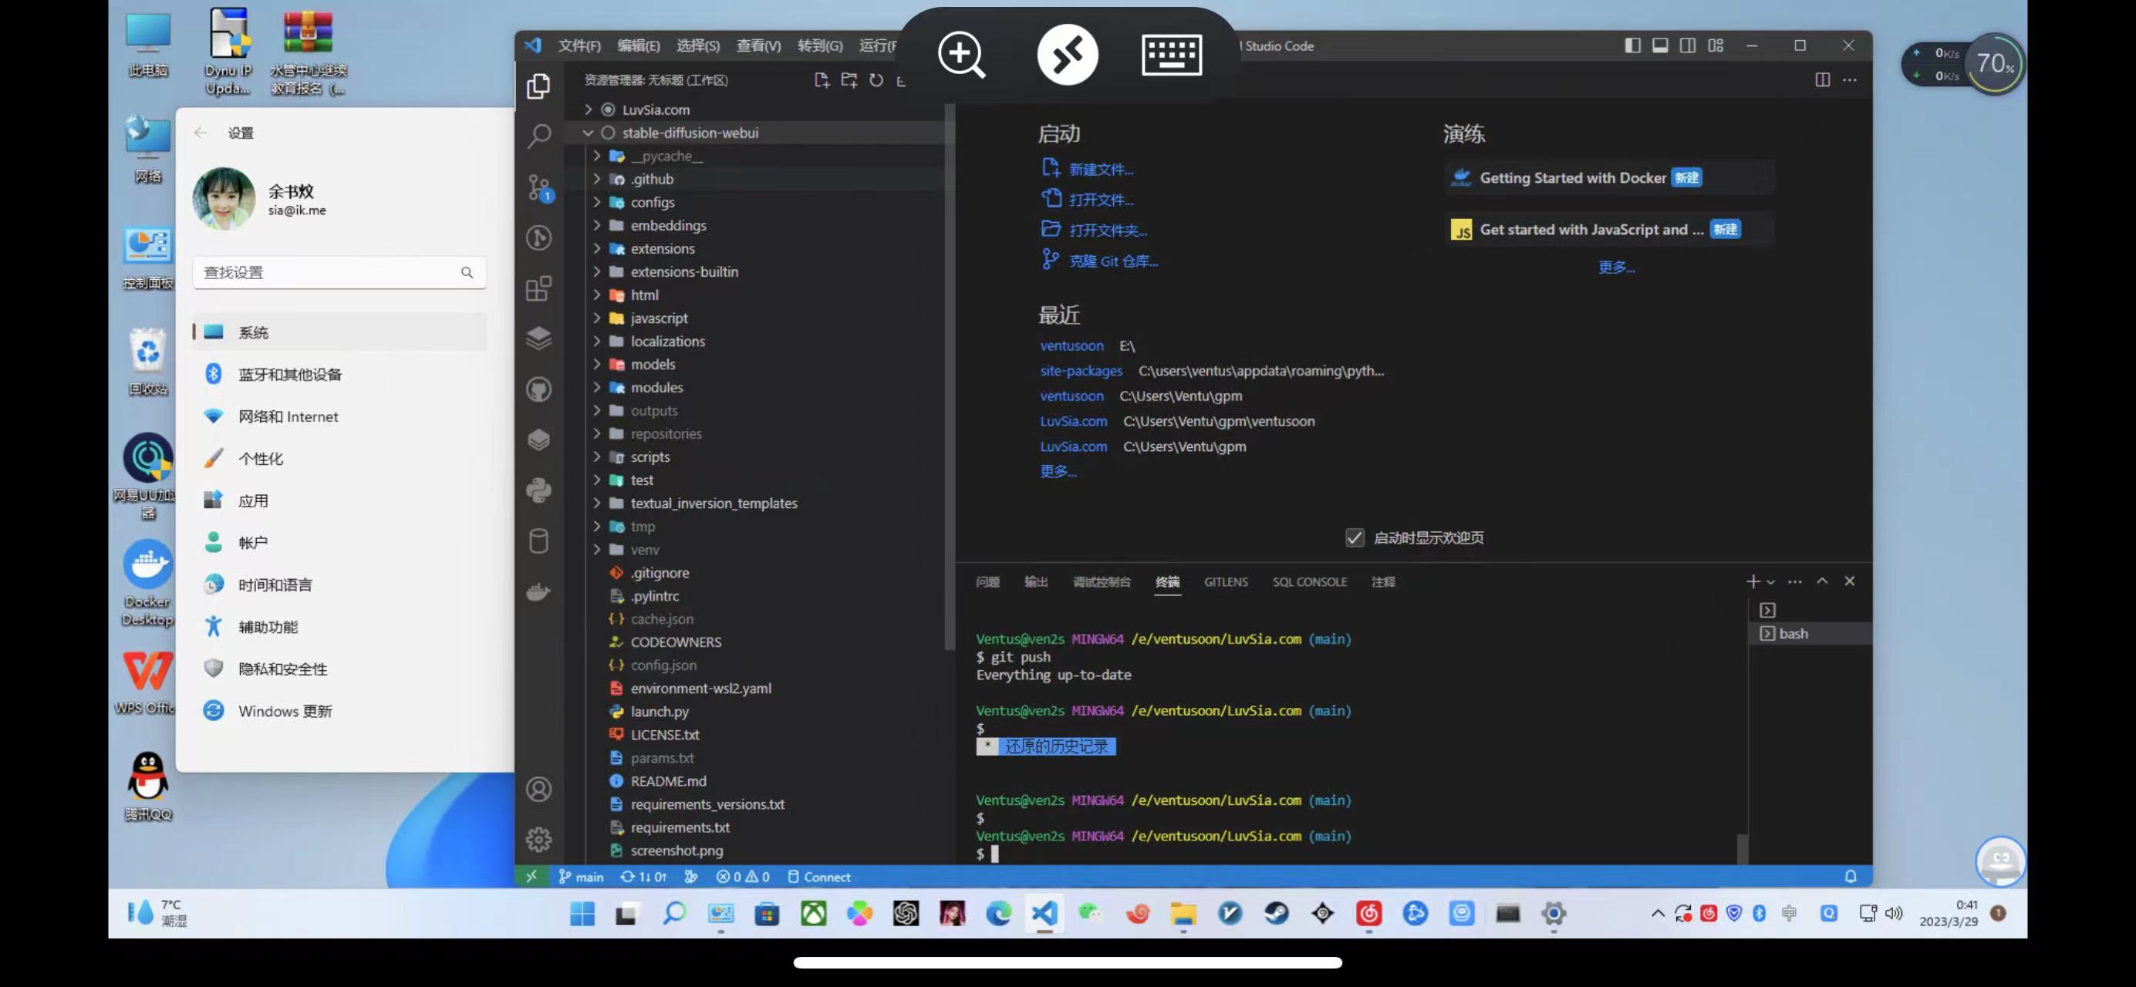Open Getting Started with Docker walkthrough
The width and height of the screenshot is (2136, 987).
click(x=1609, y=177)
